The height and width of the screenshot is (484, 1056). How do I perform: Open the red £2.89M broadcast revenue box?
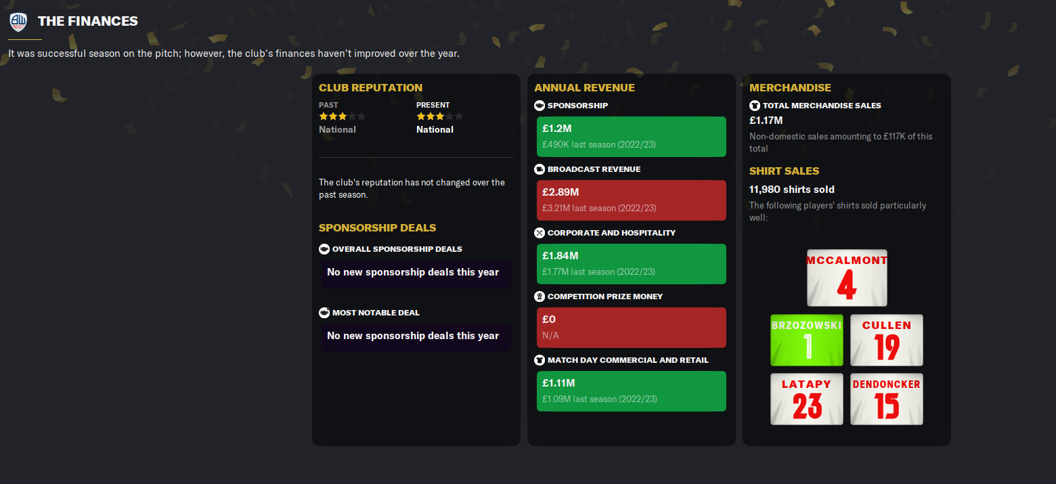pyautogui.click(x=631, y=200)
